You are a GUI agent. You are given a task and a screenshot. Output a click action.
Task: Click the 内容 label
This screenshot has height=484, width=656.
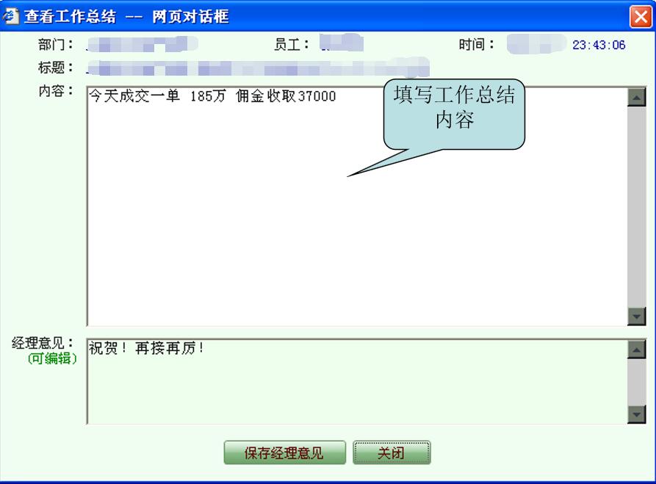click(55, 90)
